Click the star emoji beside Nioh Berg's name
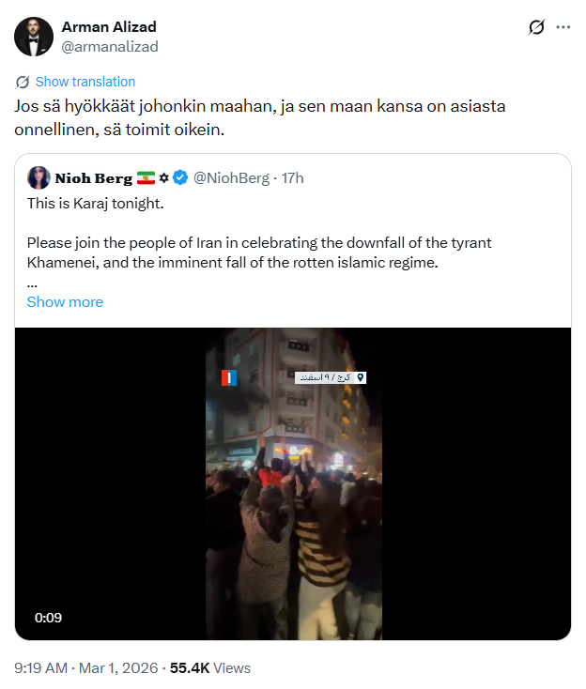Screen dimensions: 586x689 pyautogui.click(x=163, y=177)
